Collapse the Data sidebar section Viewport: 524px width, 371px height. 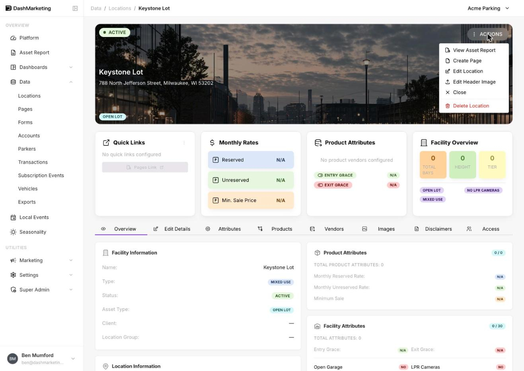coord(42,82)
